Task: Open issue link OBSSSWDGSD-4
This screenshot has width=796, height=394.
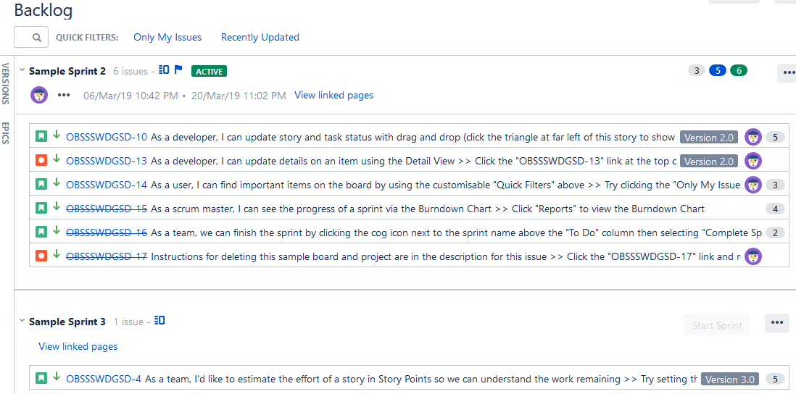Action: click(x=104, y=379)
